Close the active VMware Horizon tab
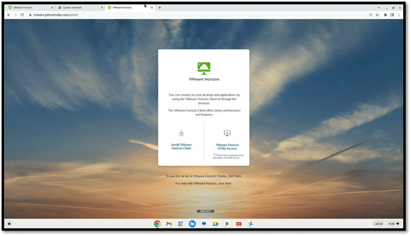411x236 pixels. [152, 8]
